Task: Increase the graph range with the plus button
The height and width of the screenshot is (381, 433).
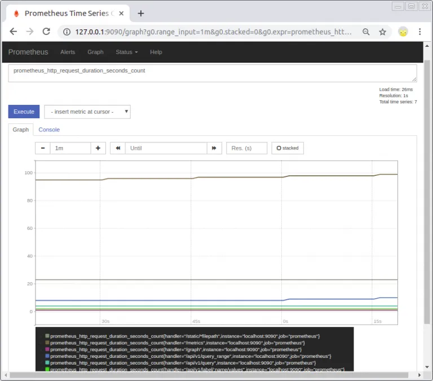Action: [98, 148]
